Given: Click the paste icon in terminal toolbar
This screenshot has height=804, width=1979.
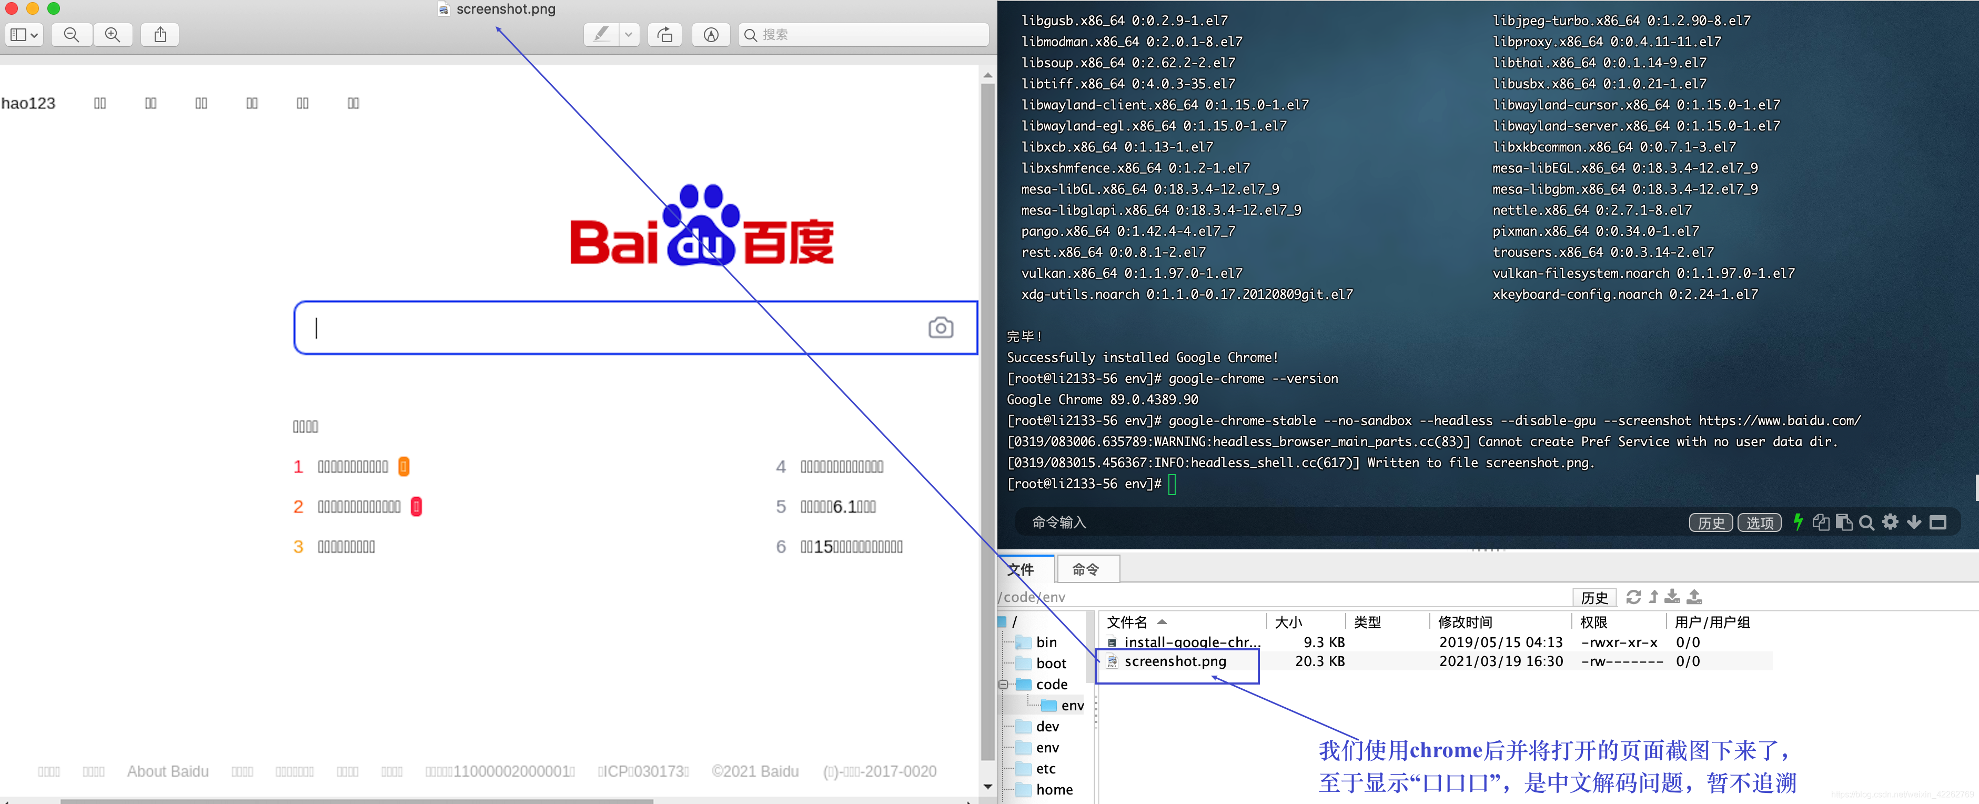Looking at the screenshot, I should [x=1844, y=522].
